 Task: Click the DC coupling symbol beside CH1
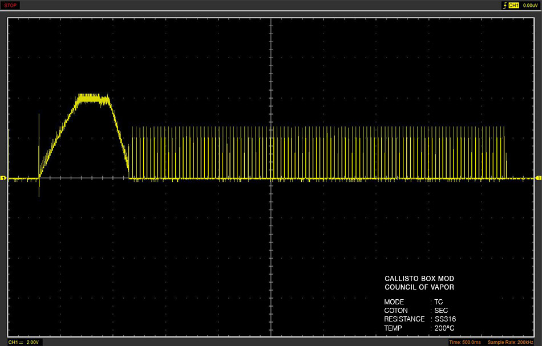point(21,342)
